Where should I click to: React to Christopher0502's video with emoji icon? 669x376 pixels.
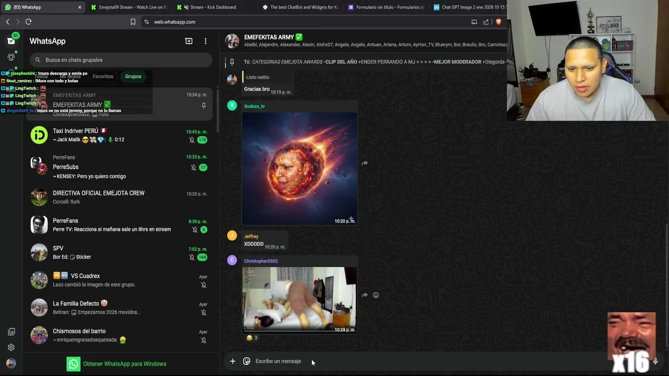376,295
